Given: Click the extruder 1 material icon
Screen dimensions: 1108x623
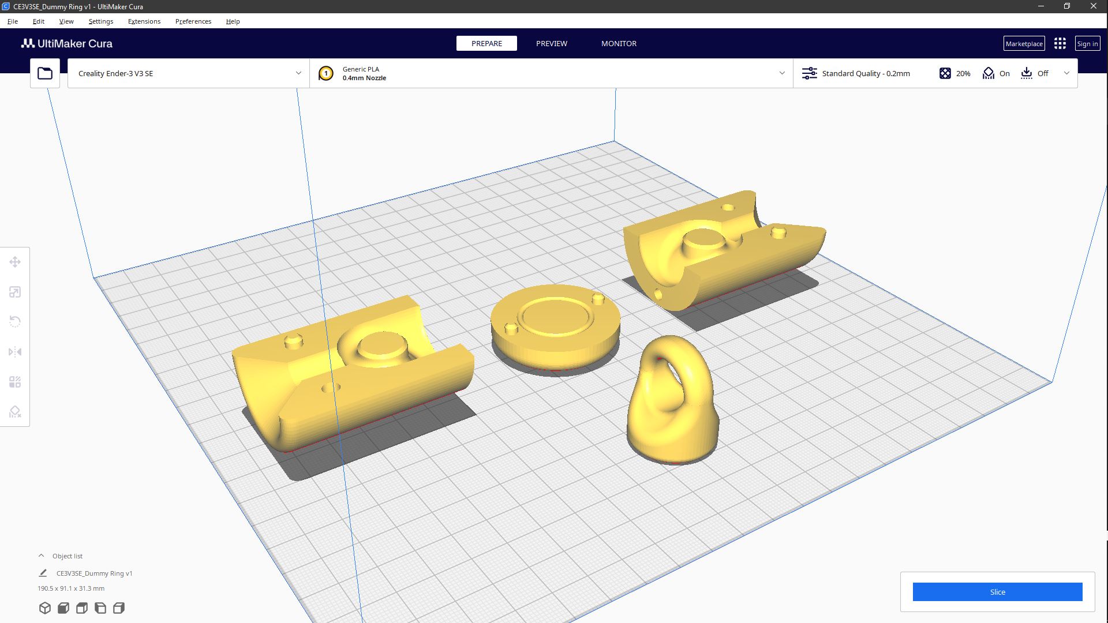Looking at the screenshot, I should [326, 73].
